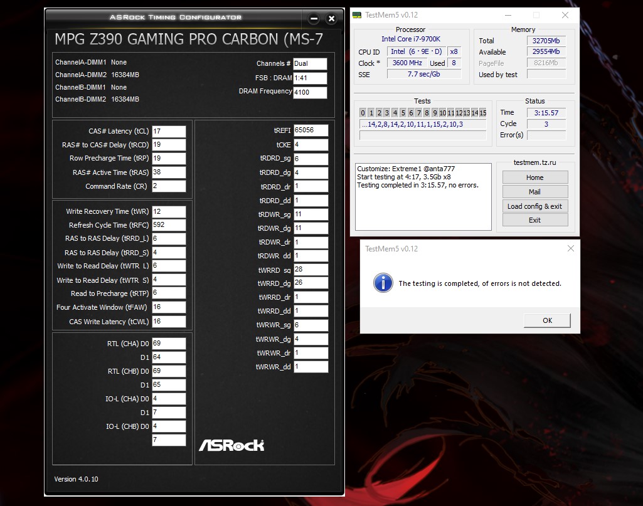The width and height of the screenshot is (643, 506).
Task: Click the IO-L (CHB) D0 field
Action: (x=169, y=426)
